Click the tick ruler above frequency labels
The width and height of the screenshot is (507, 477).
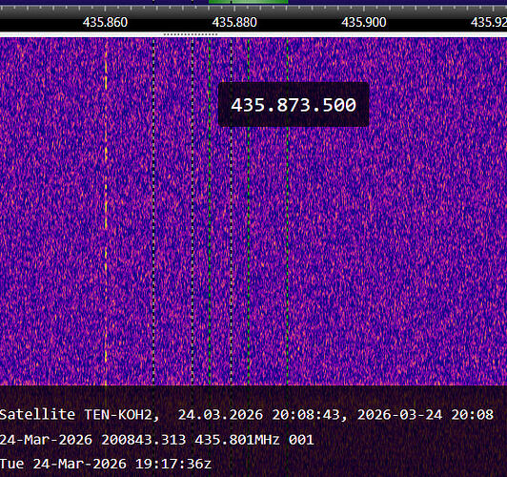(x=253, y=11)
